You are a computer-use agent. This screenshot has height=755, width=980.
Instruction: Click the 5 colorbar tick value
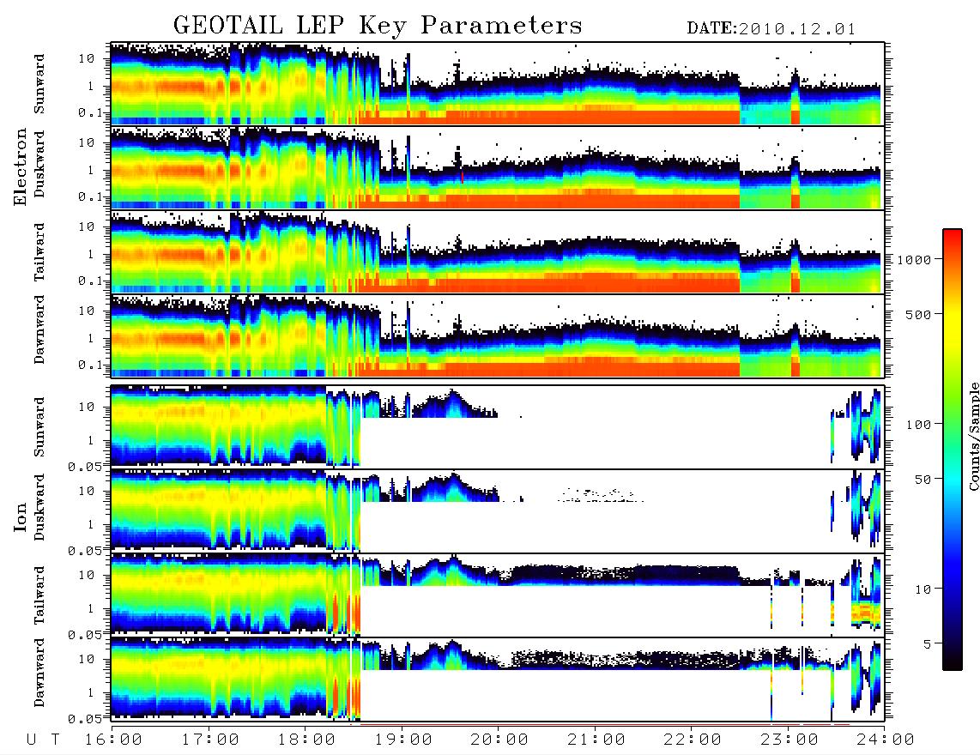click(x=928, y=644)
